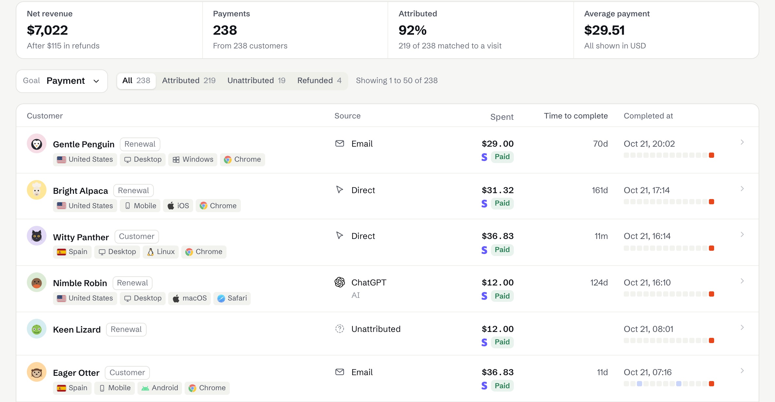Click the Android tag in Eager Otter row
The height and width of the screenshot is (402, 775).
pyautogui.click(x=160, y=388)
